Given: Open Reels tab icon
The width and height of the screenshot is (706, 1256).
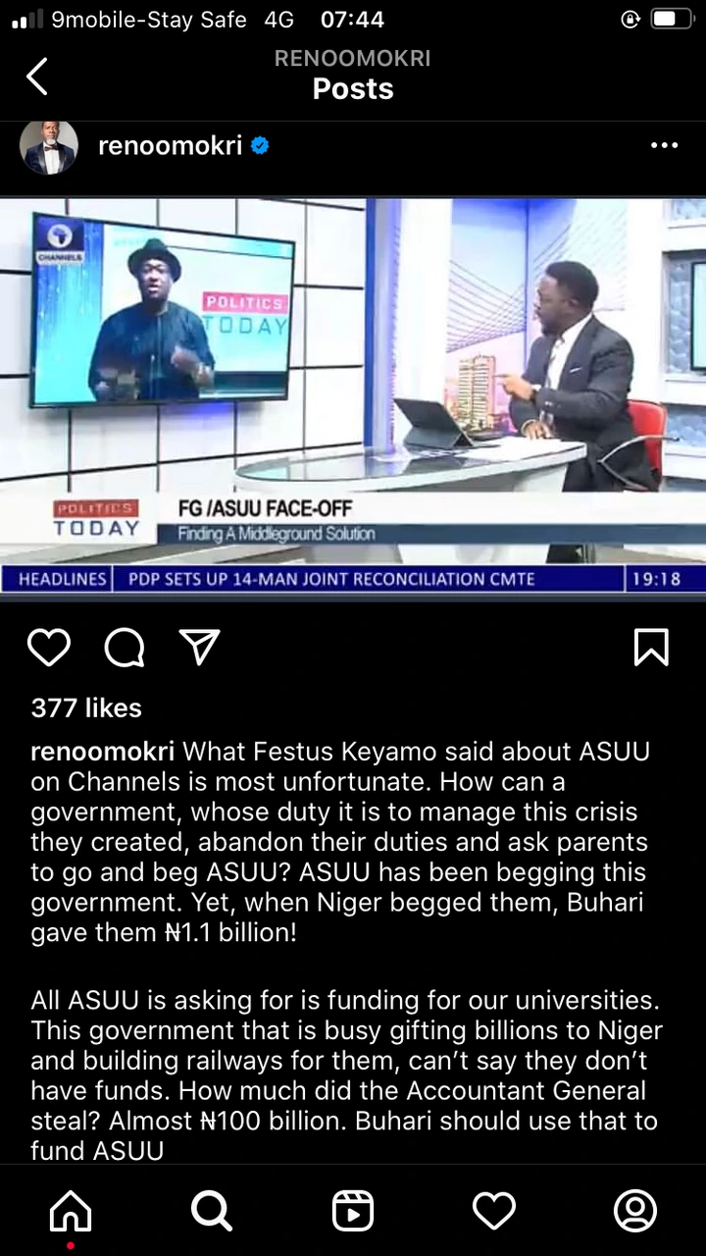Looking at the screenshot, I should (353, 1211).
